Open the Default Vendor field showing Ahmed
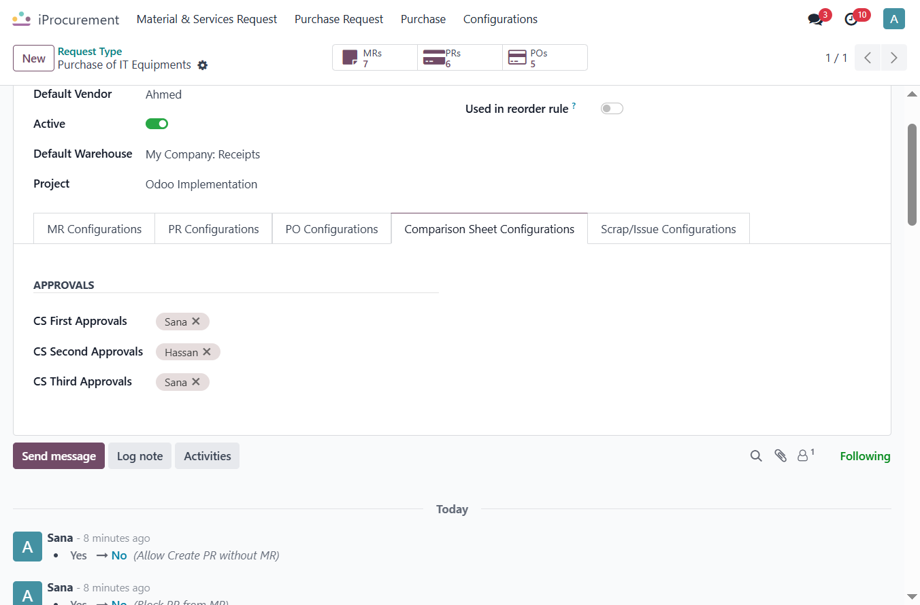Image resolution: width=920 pixels, height=605 pixels. click(x=163, y=94)
